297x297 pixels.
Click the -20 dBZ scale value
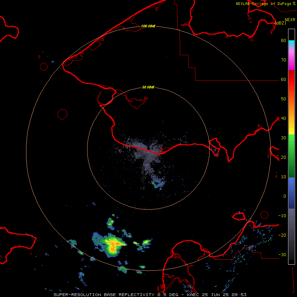point(282,235)
